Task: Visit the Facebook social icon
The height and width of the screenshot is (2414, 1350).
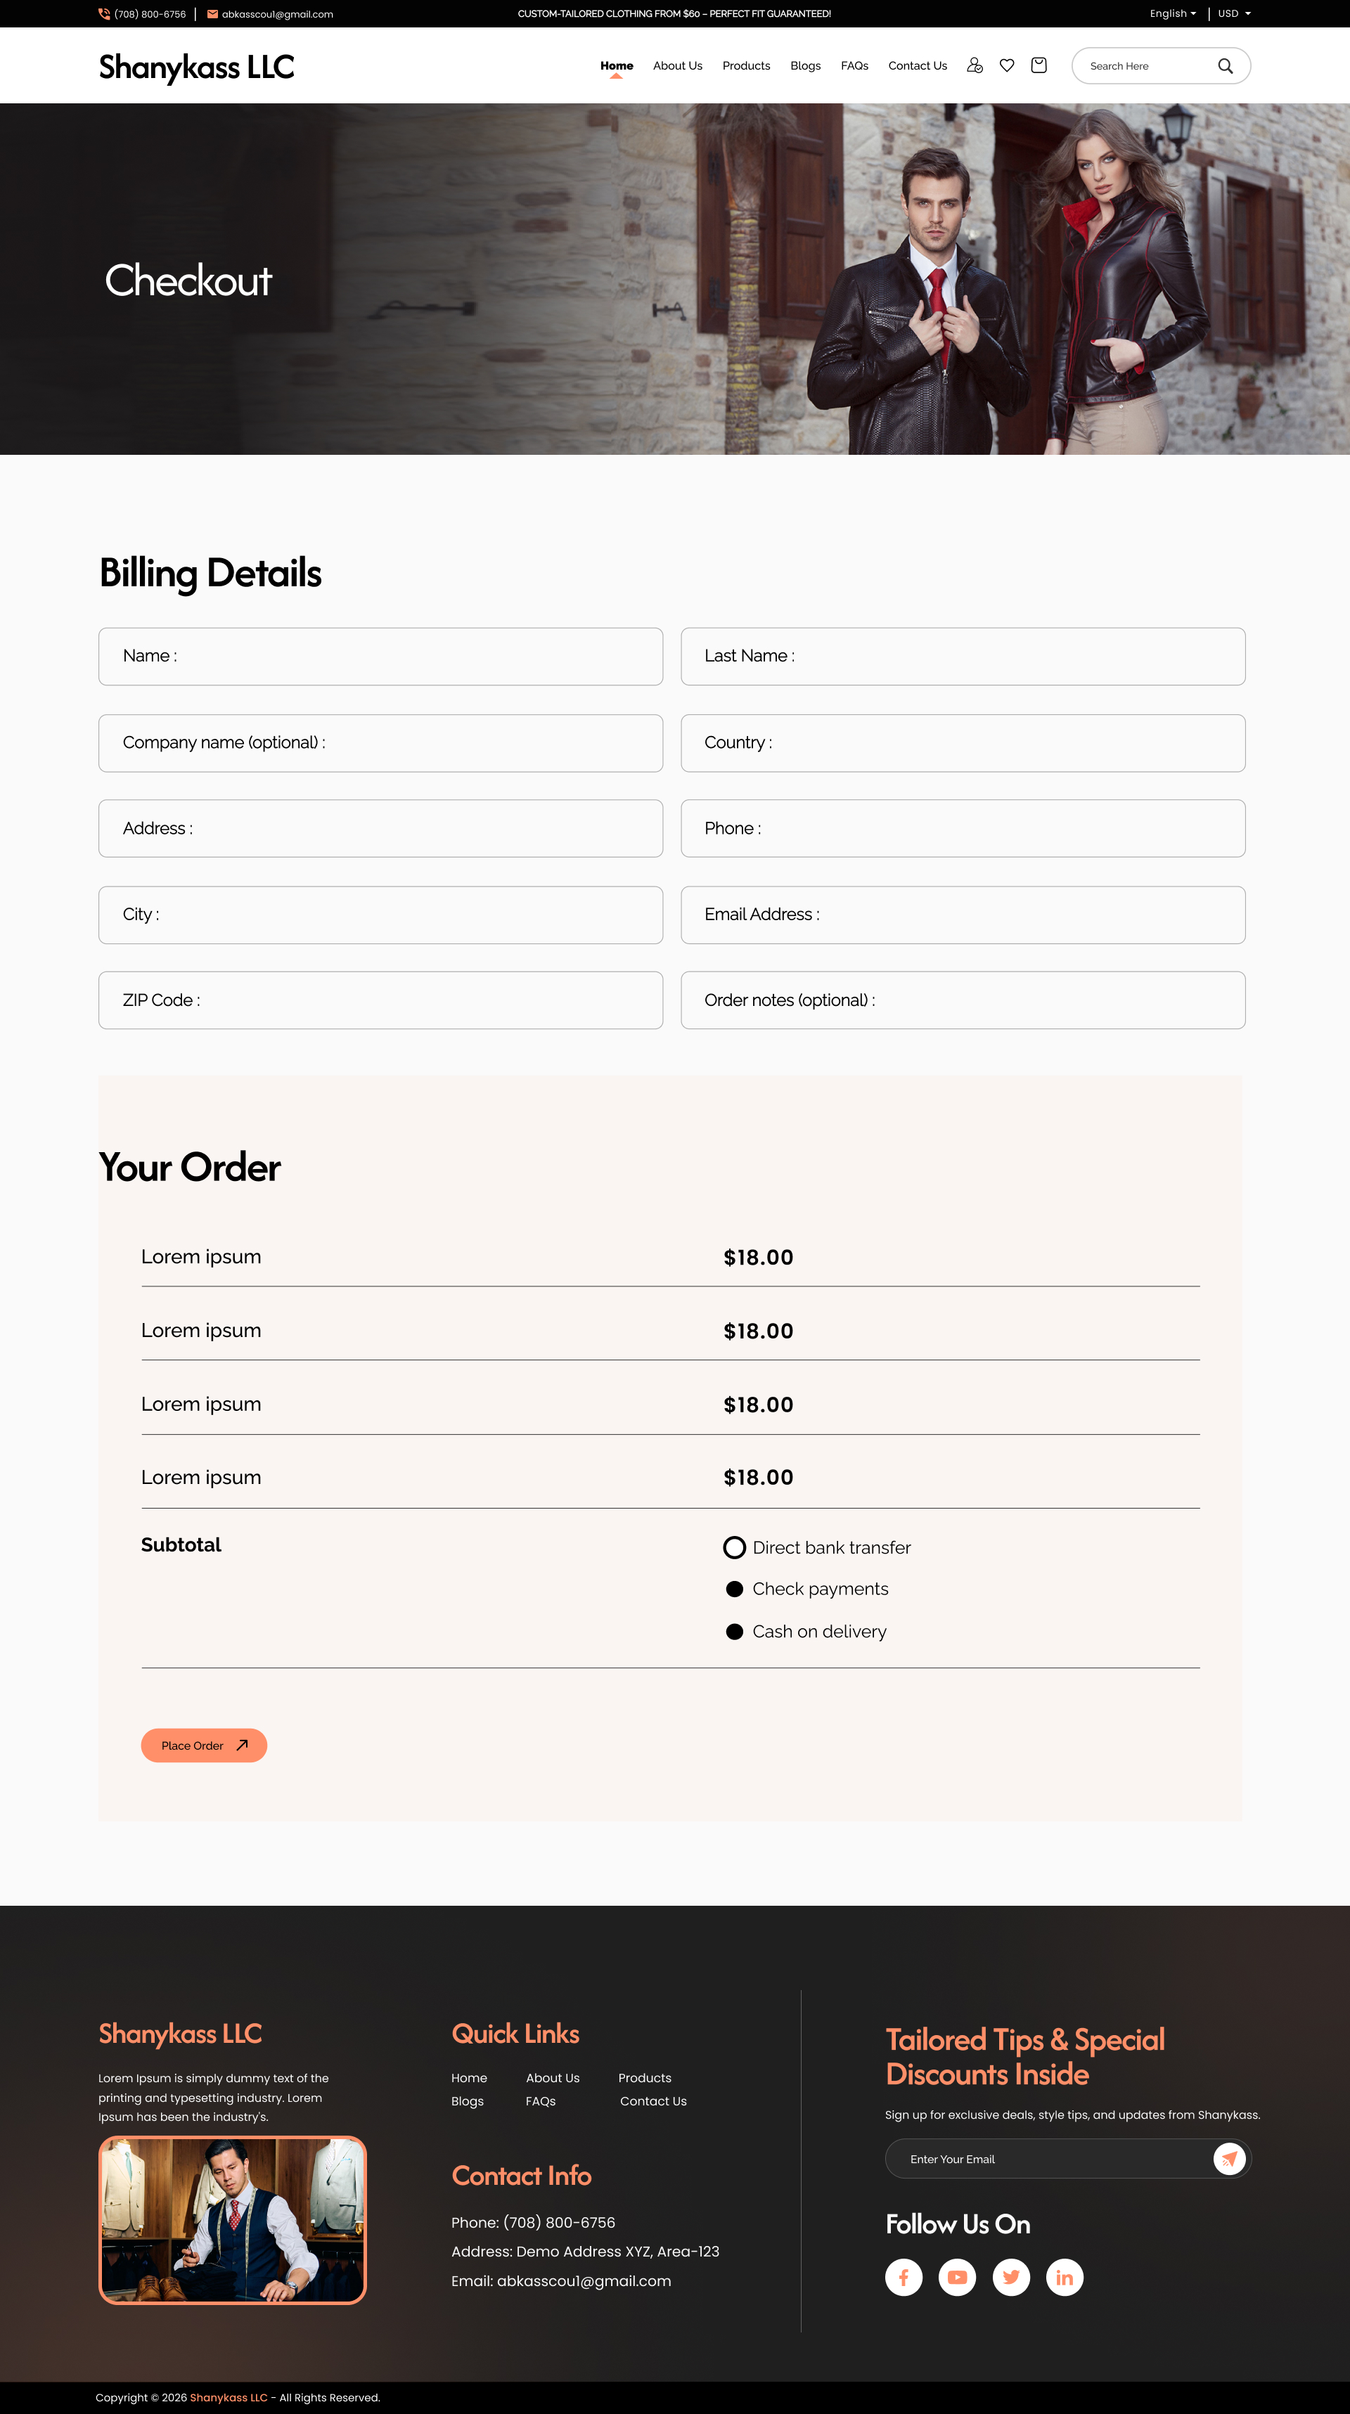Action: click(904, 2277)
